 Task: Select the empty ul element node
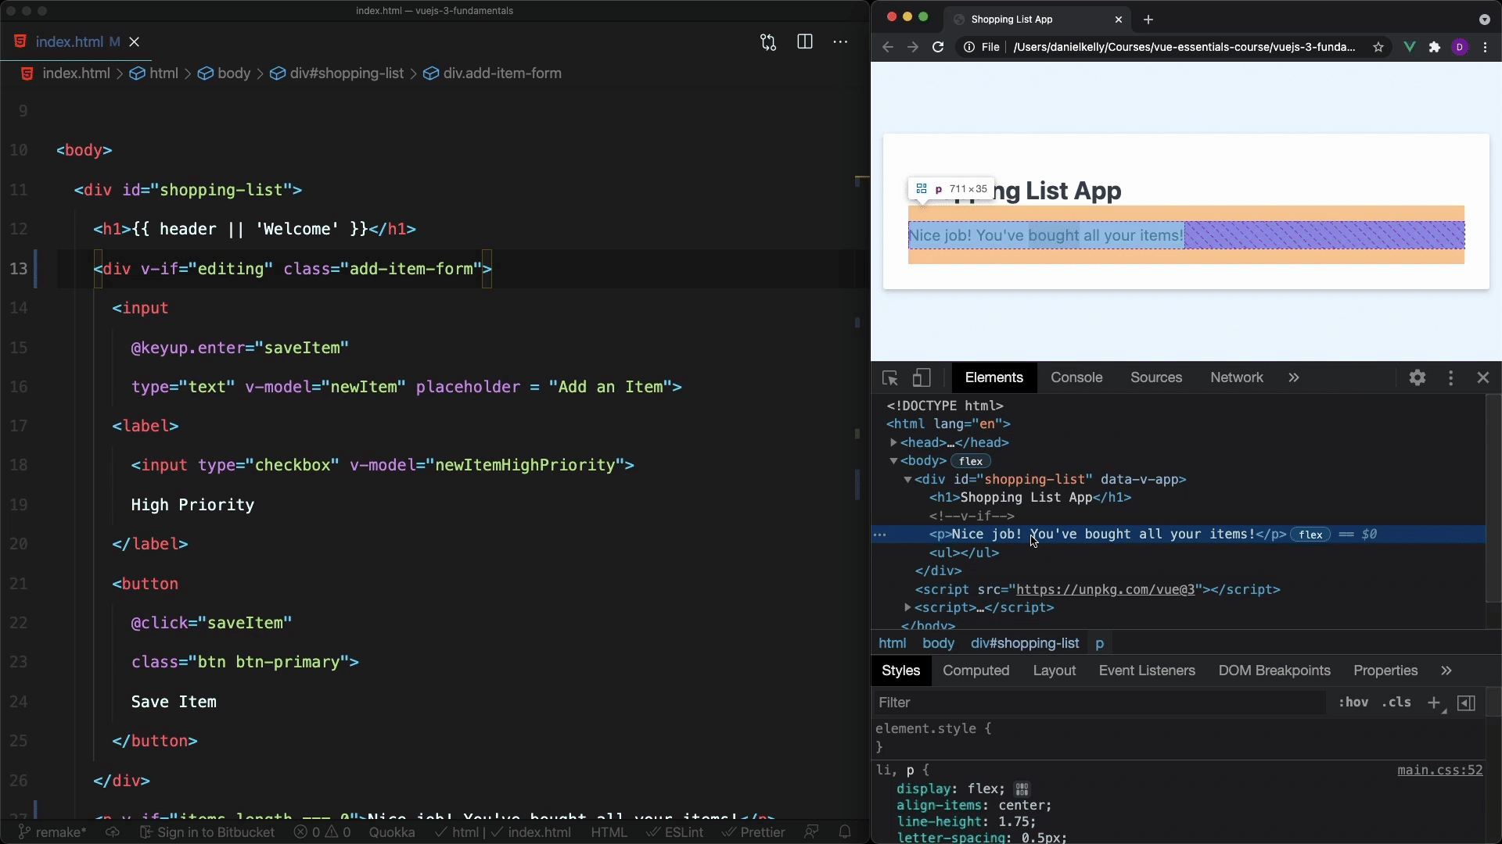[964, 553]
